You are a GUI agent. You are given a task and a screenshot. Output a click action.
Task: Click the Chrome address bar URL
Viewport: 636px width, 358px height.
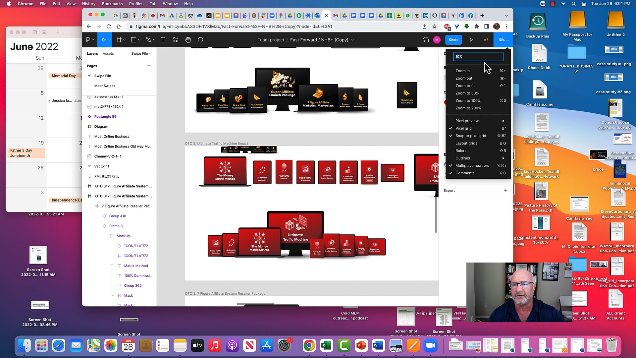point(234,27)
